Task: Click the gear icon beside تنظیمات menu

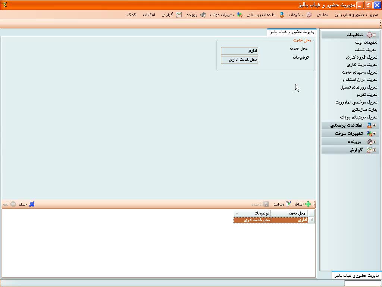Action: point(309,15)
